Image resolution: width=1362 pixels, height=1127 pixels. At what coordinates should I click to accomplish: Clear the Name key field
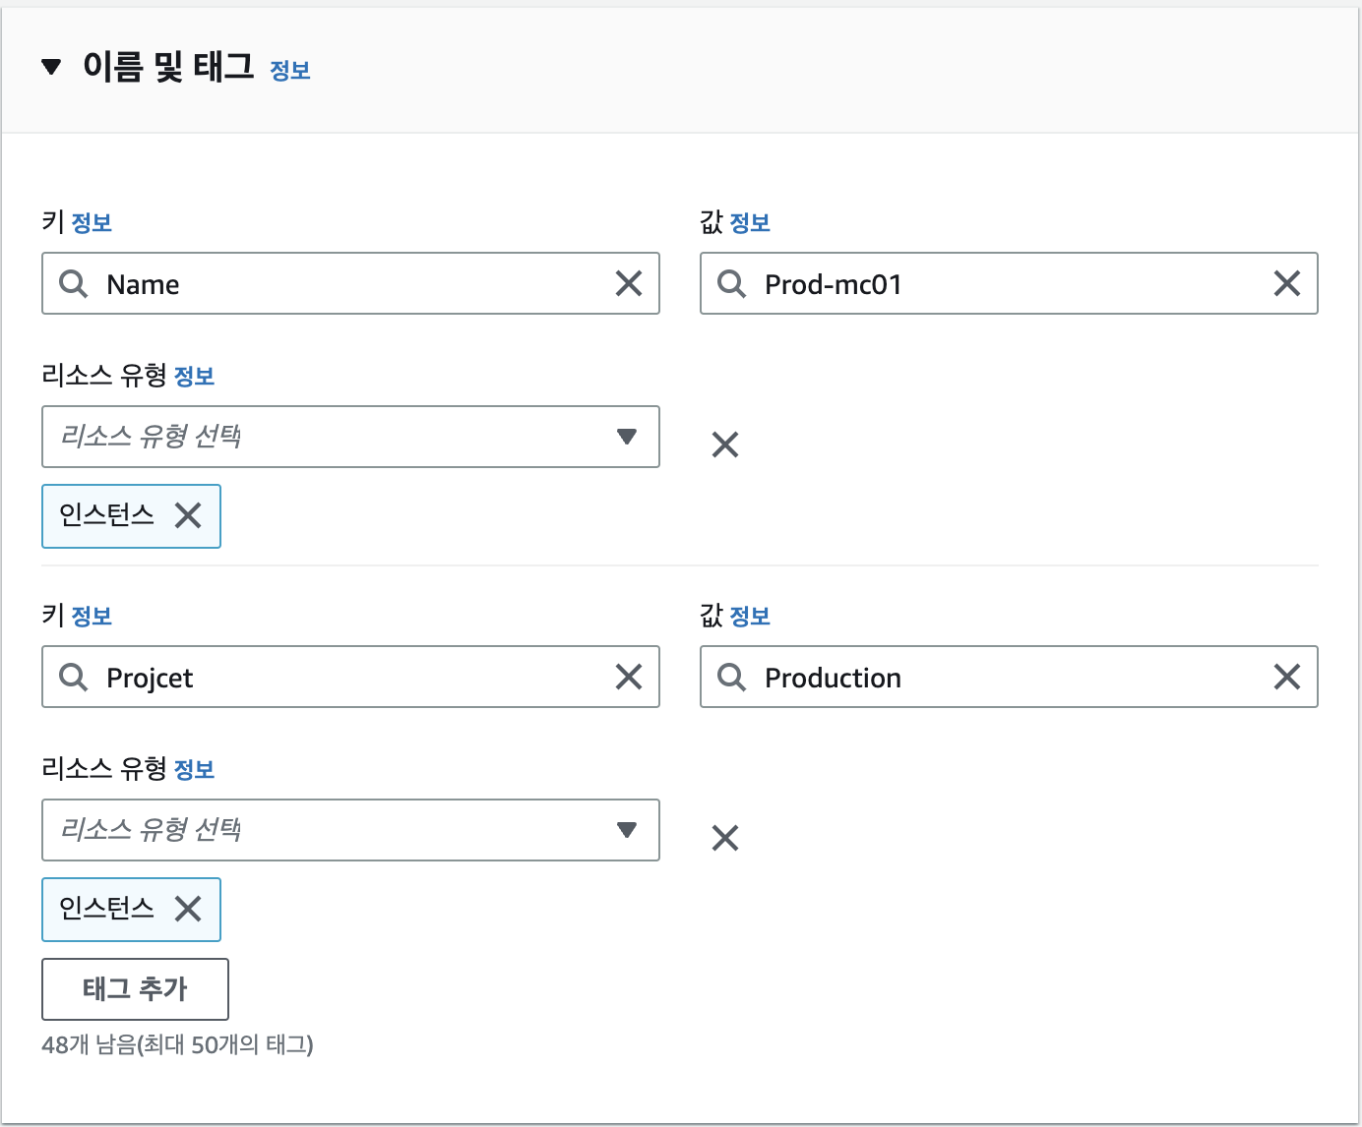[628, 284]
